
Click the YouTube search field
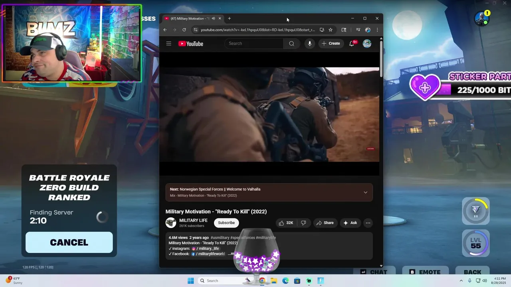[254, 43]
